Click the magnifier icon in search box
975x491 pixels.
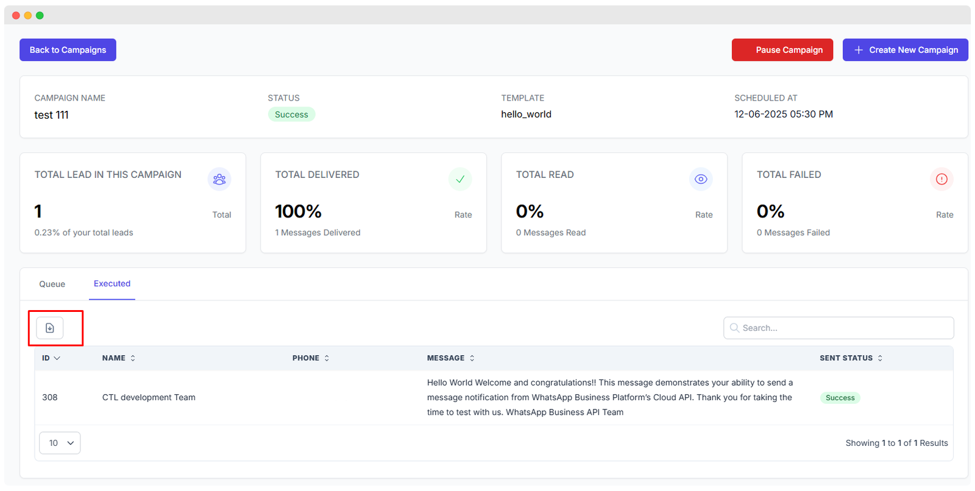pyautogui.click(x=734, y=328)
